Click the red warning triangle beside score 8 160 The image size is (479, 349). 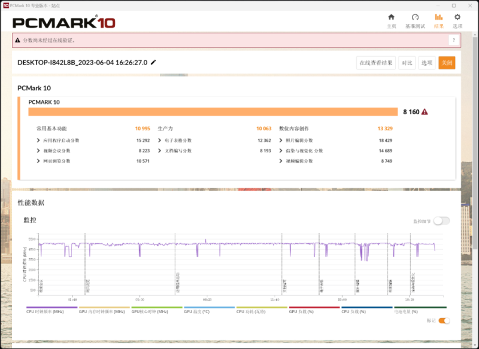click(x=425, y=112)
